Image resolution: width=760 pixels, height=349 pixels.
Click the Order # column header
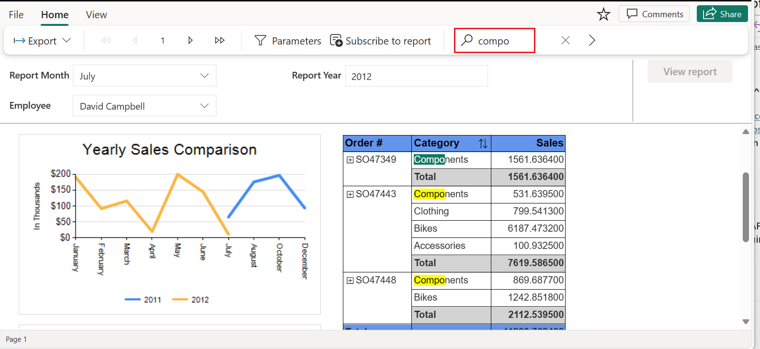point(377,143)
